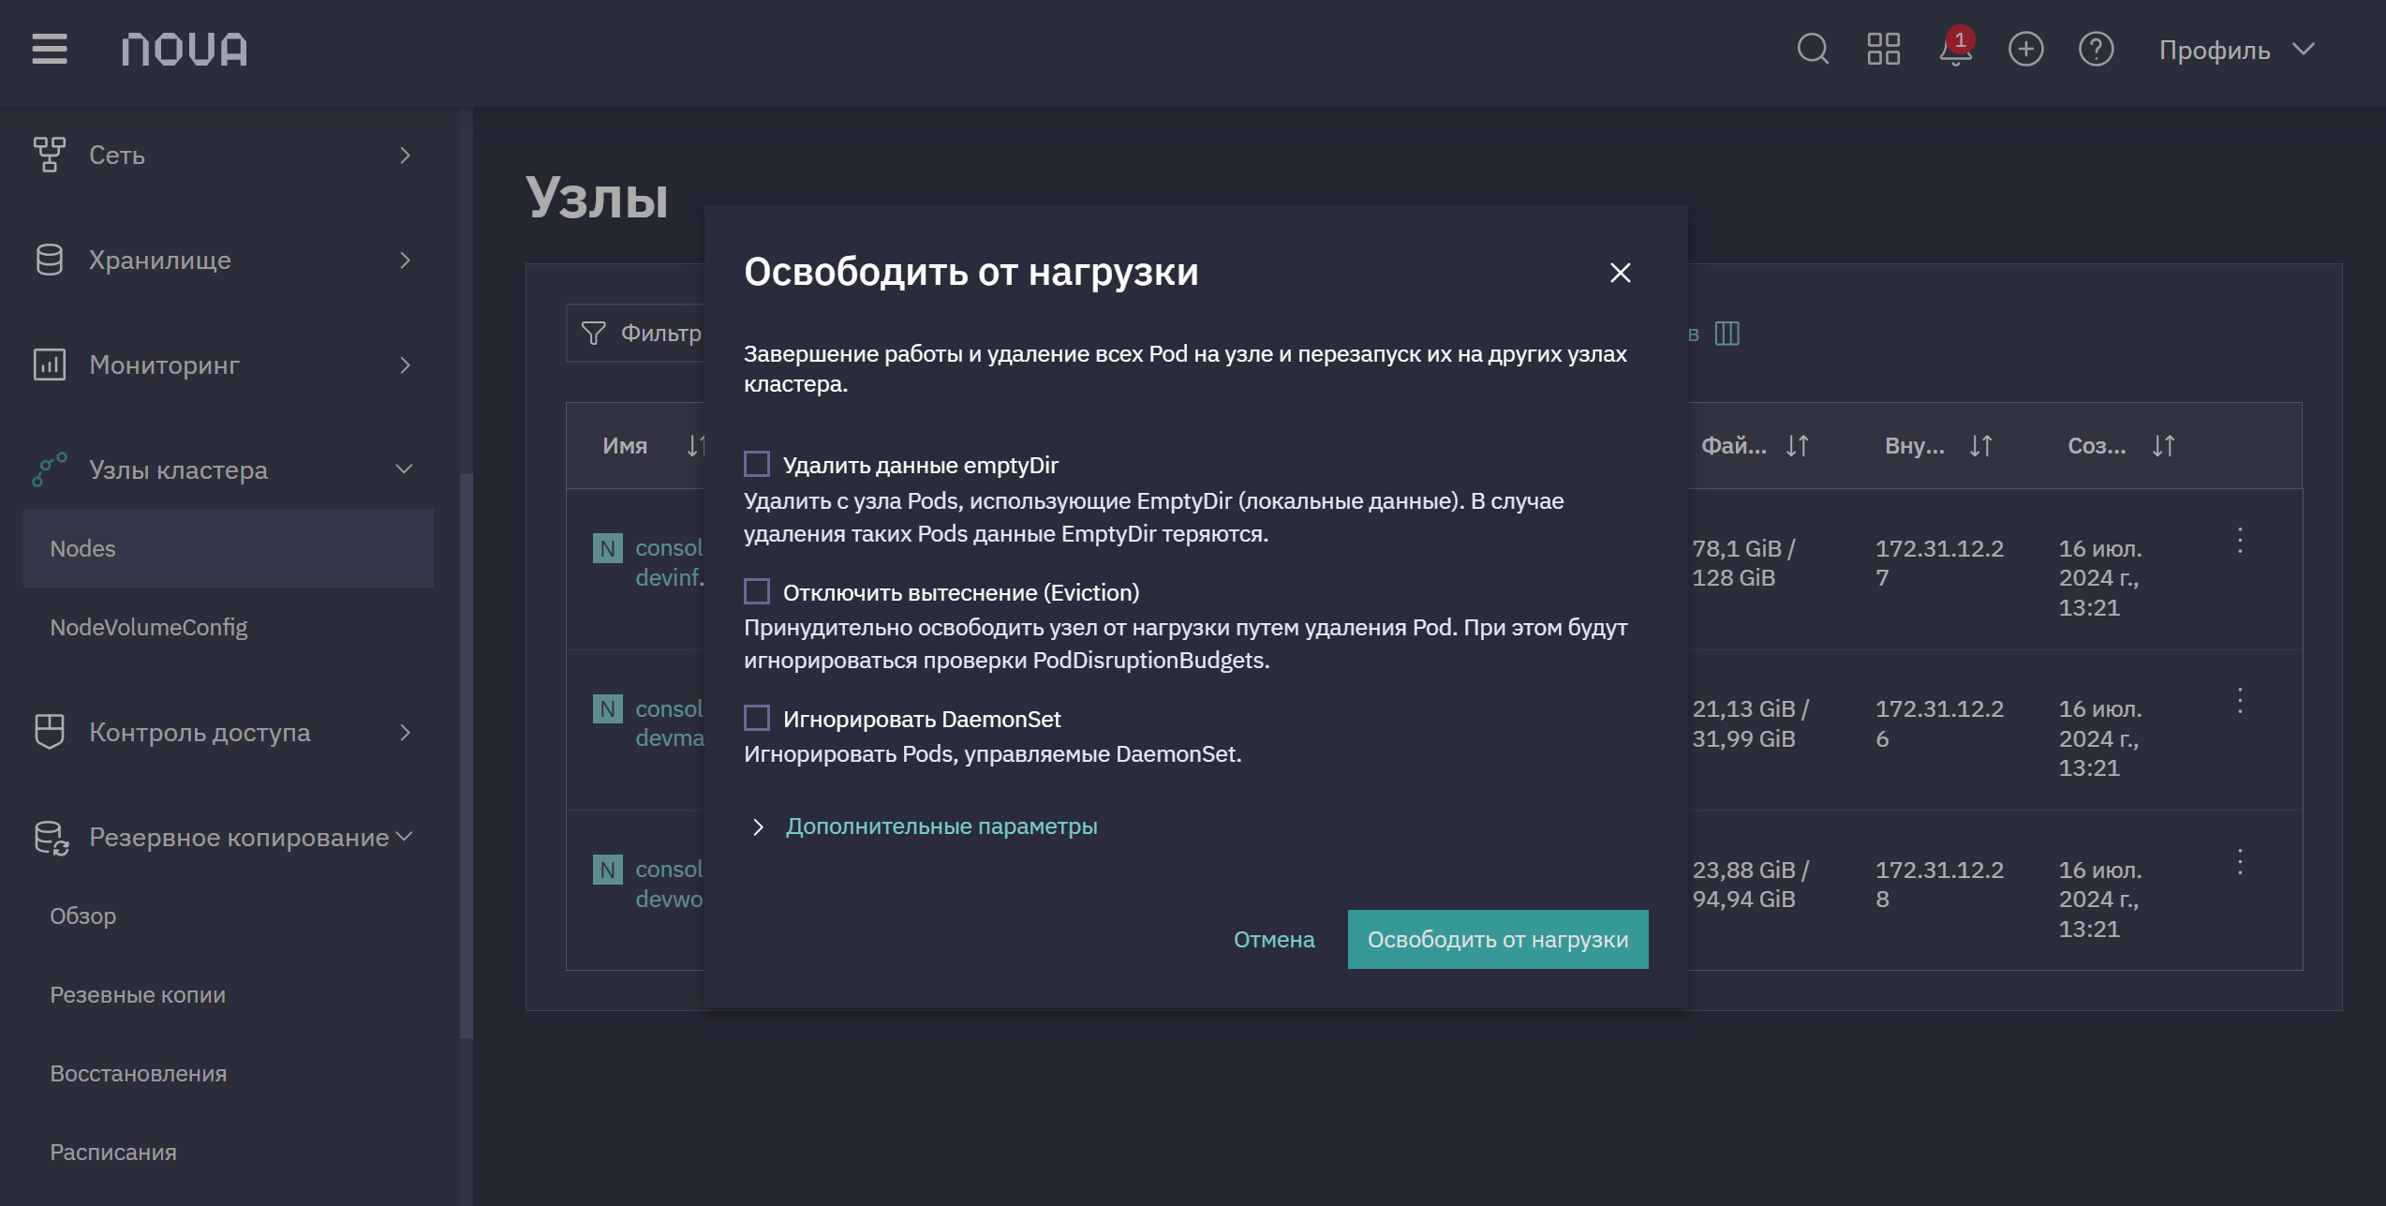Click the N badge of the devwo node
This screenshot has height=1206, width=2386.
(608, 870)
